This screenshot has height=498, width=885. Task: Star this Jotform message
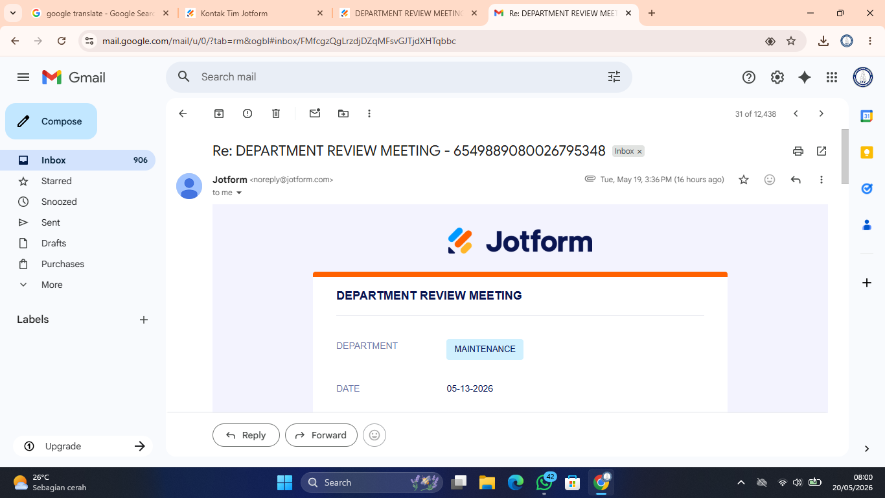pyautogui.click(x=744, y=180)
